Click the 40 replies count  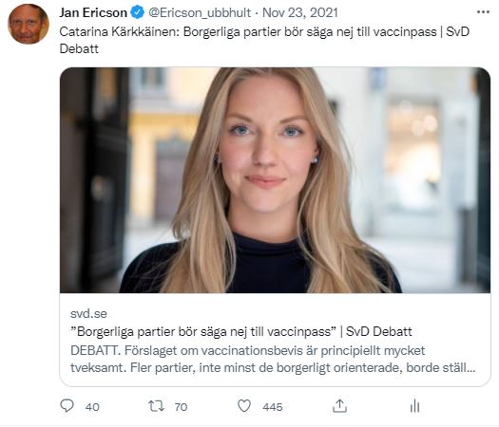[92, 407]
